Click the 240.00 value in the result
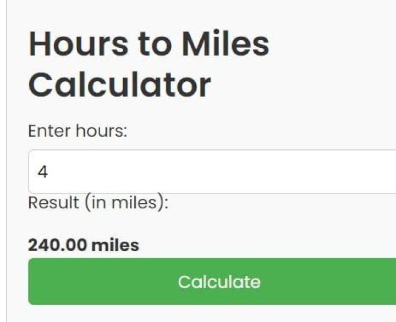Screen dimensions: 396x322 pyautogui.click(x=57, y=245)
